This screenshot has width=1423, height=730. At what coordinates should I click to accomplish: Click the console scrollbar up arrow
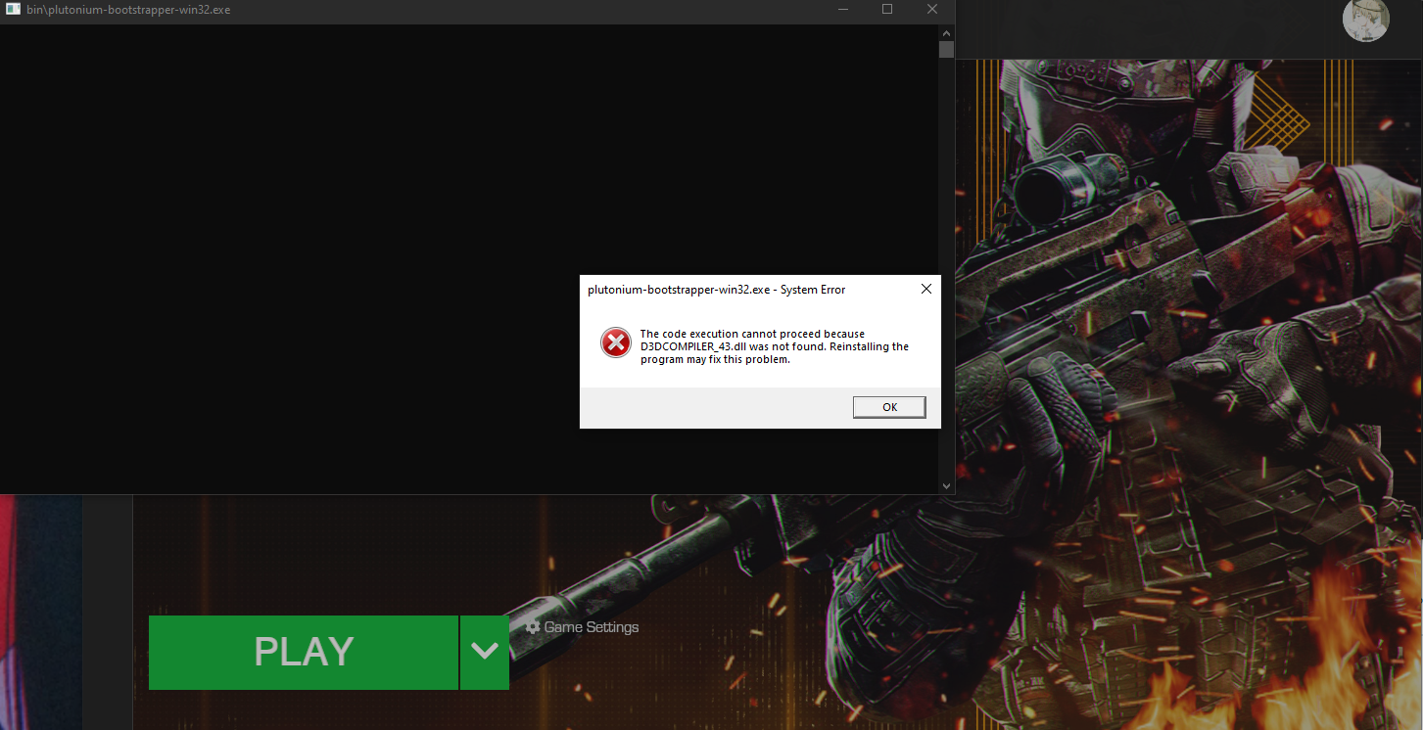point(946,32)
